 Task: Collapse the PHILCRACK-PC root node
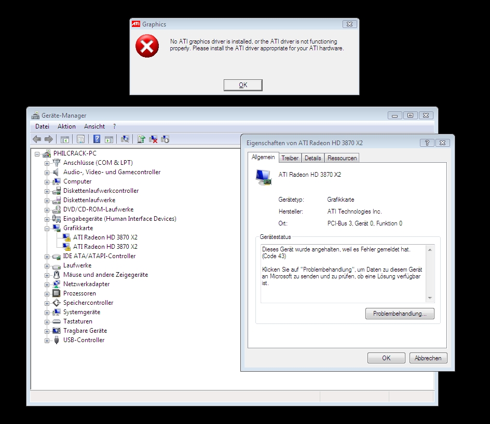37,154
